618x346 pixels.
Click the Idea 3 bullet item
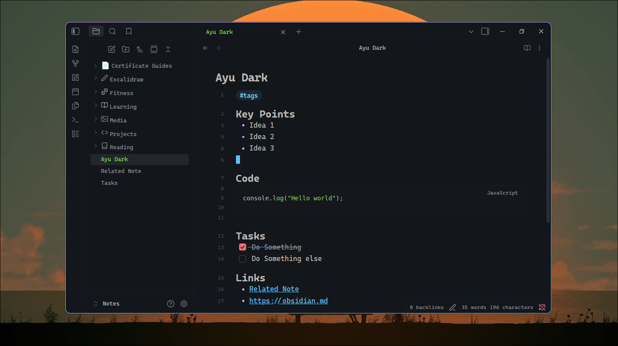click(x=262, y=148)
